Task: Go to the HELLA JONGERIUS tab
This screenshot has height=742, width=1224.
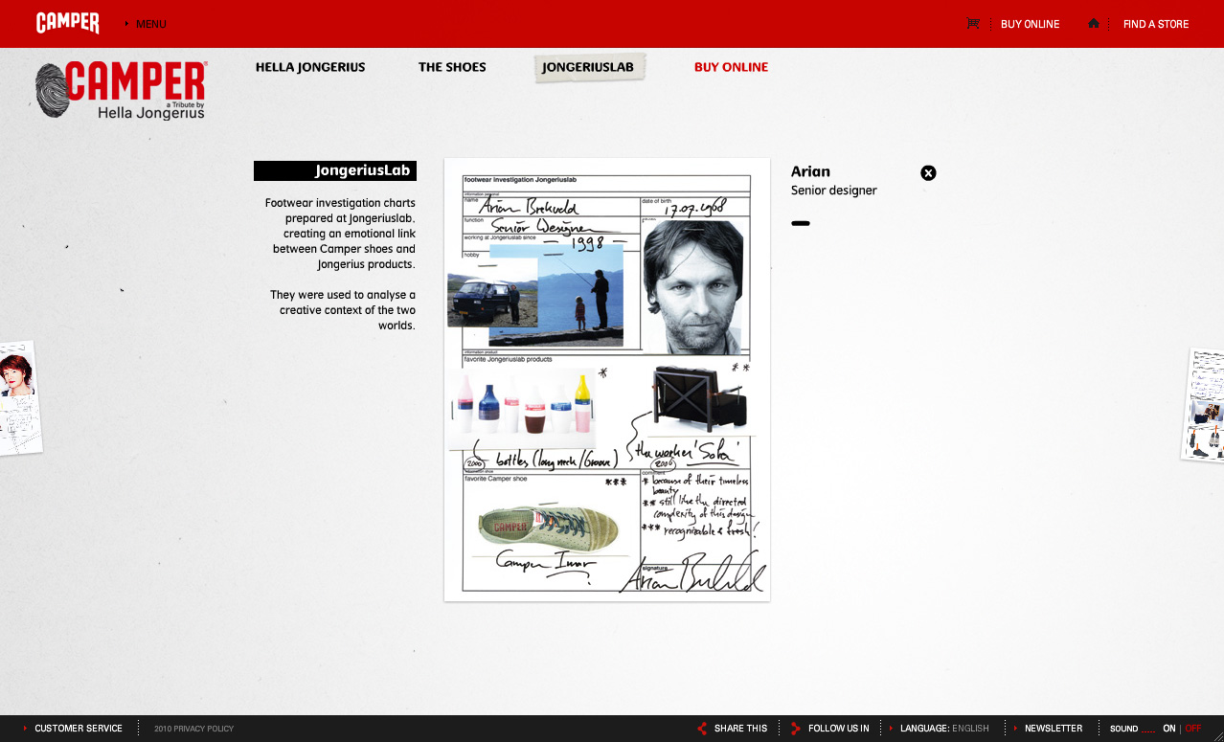Action: (310, 67)
